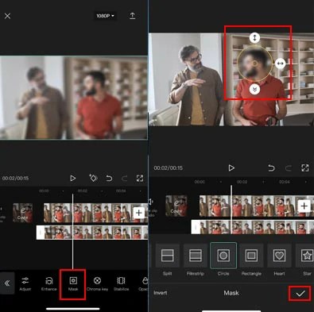Image resolution: width=314 pixels, height=312 pixels.
Task: Mute clip audio with the speaker icon
Action: pyautogui.click(x=151, y=202)
